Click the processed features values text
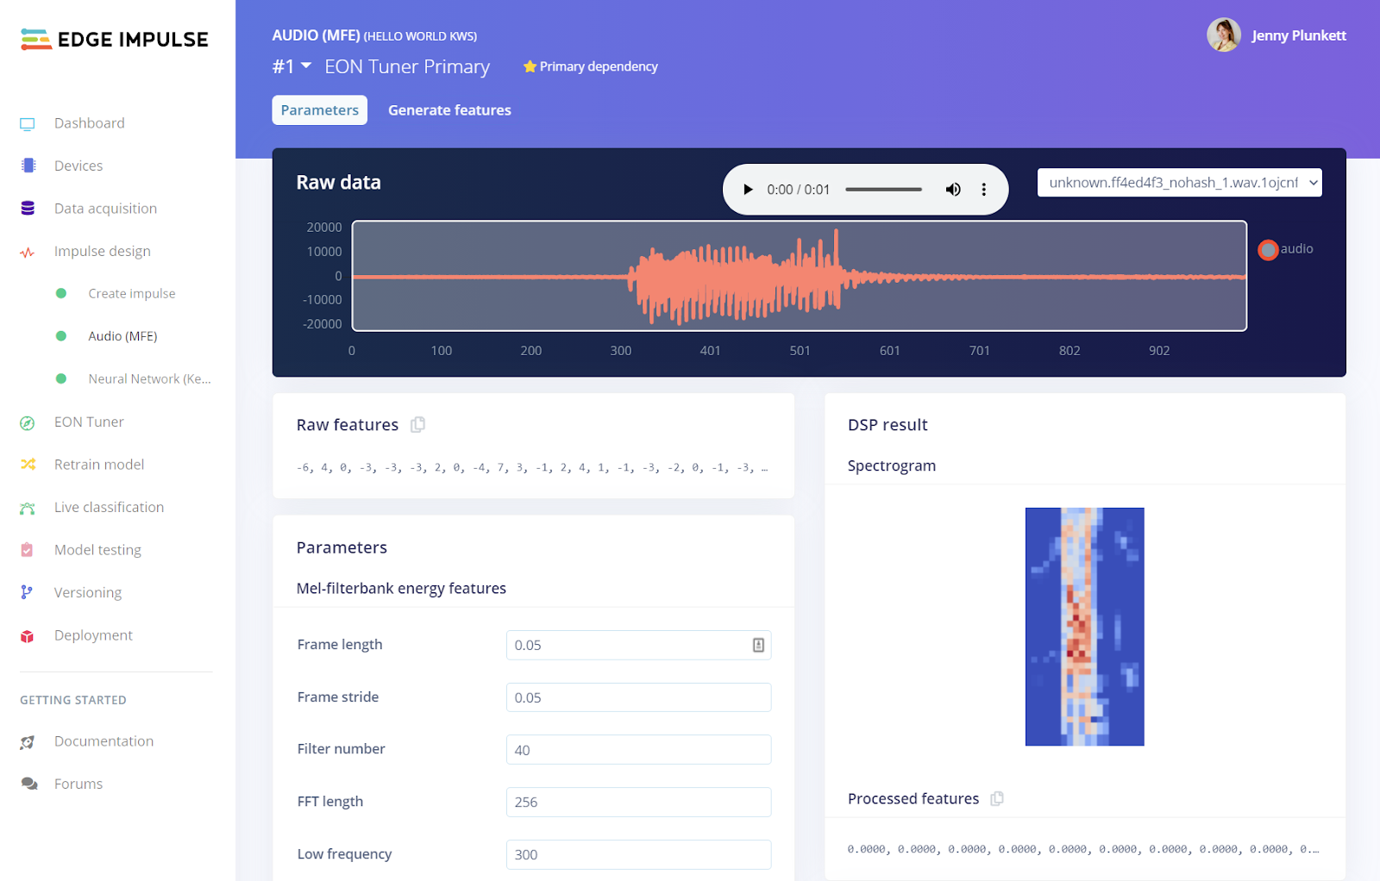The width and height of the screenshot is (1380, 881). (1083, 849)
